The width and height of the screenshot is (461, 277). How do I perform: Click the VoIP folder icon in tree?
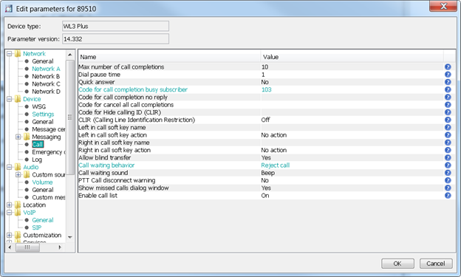[x=18, y=212]
